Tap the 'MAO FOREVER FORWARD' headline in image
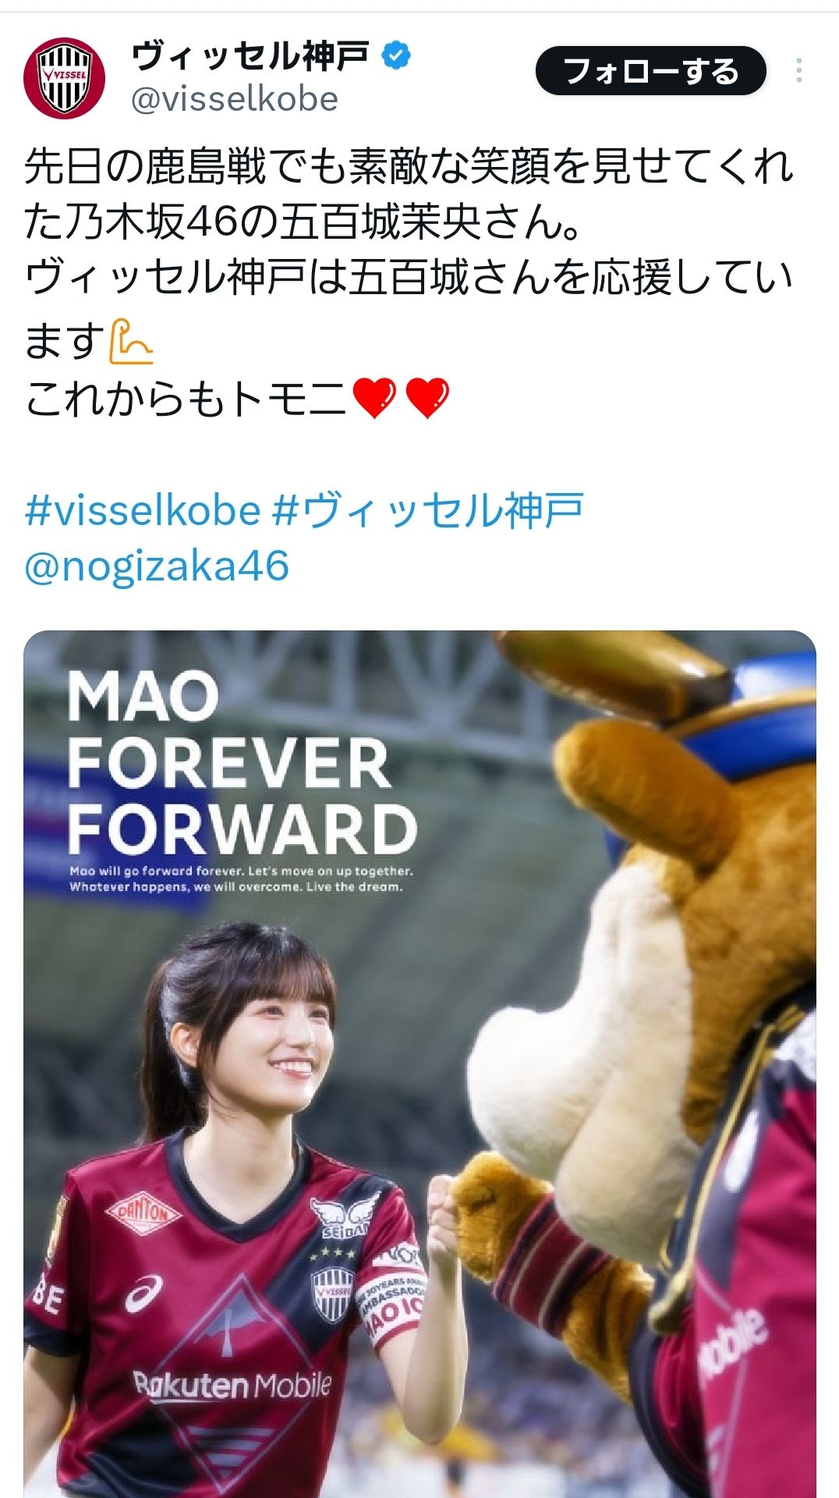This screenshot has height=1498, width=839. (242, 763)
